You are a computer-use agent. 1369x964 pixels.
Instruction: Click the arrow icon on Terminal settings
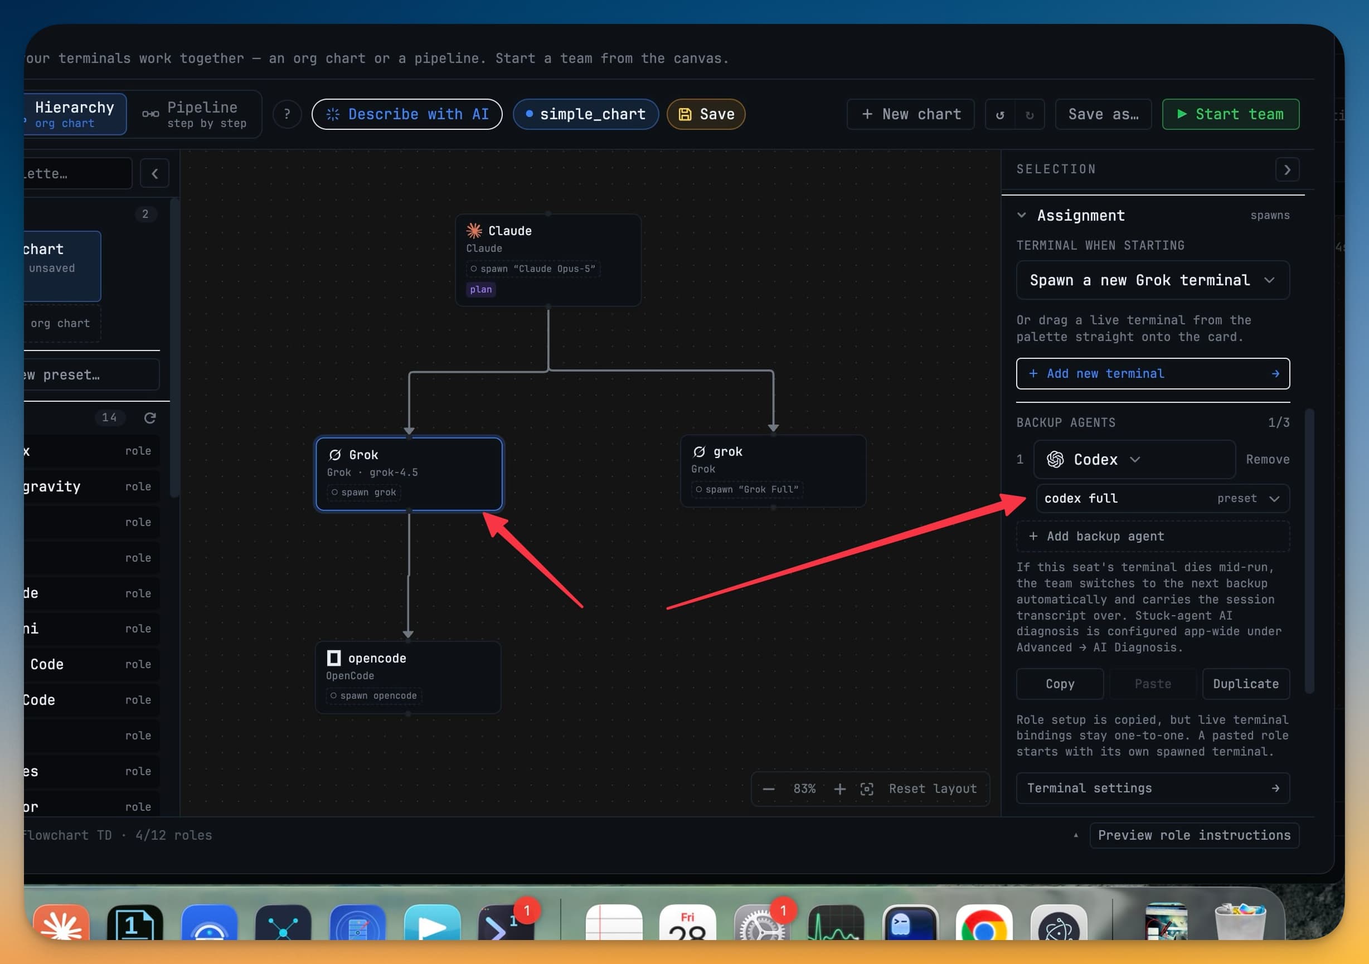[1275, 788]
